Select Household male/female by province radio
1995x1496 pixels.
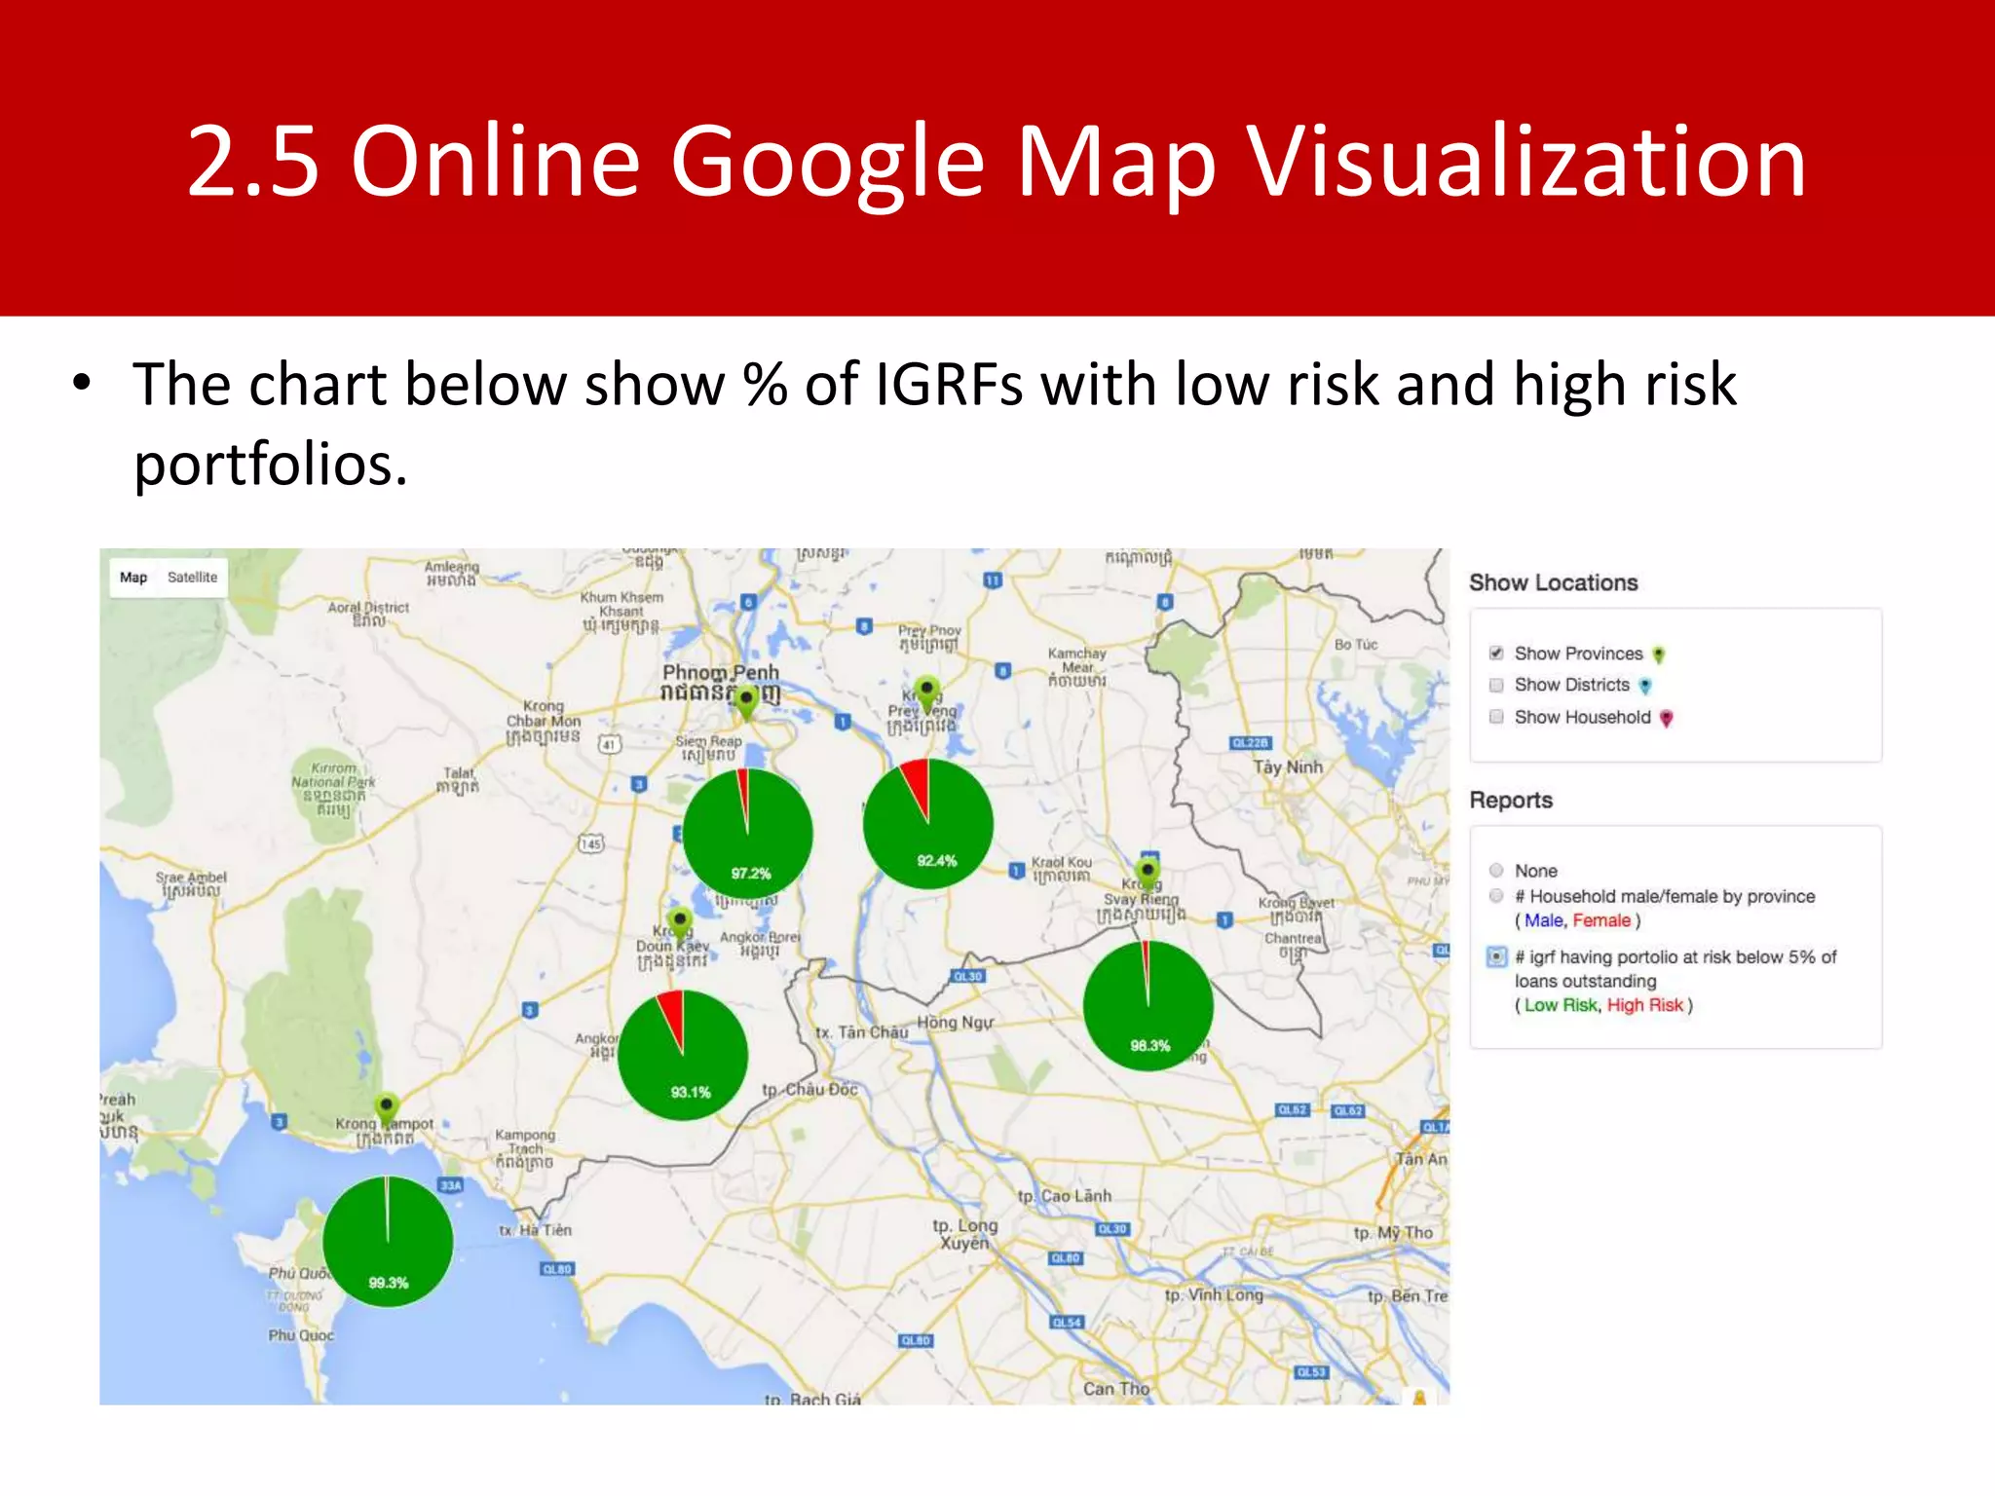(1496, 896)
